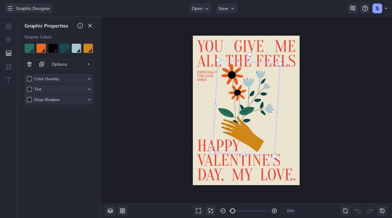The image size is (392, 218).
Task: Click the zoom in plus icon
Action: [x=274, y=211]
